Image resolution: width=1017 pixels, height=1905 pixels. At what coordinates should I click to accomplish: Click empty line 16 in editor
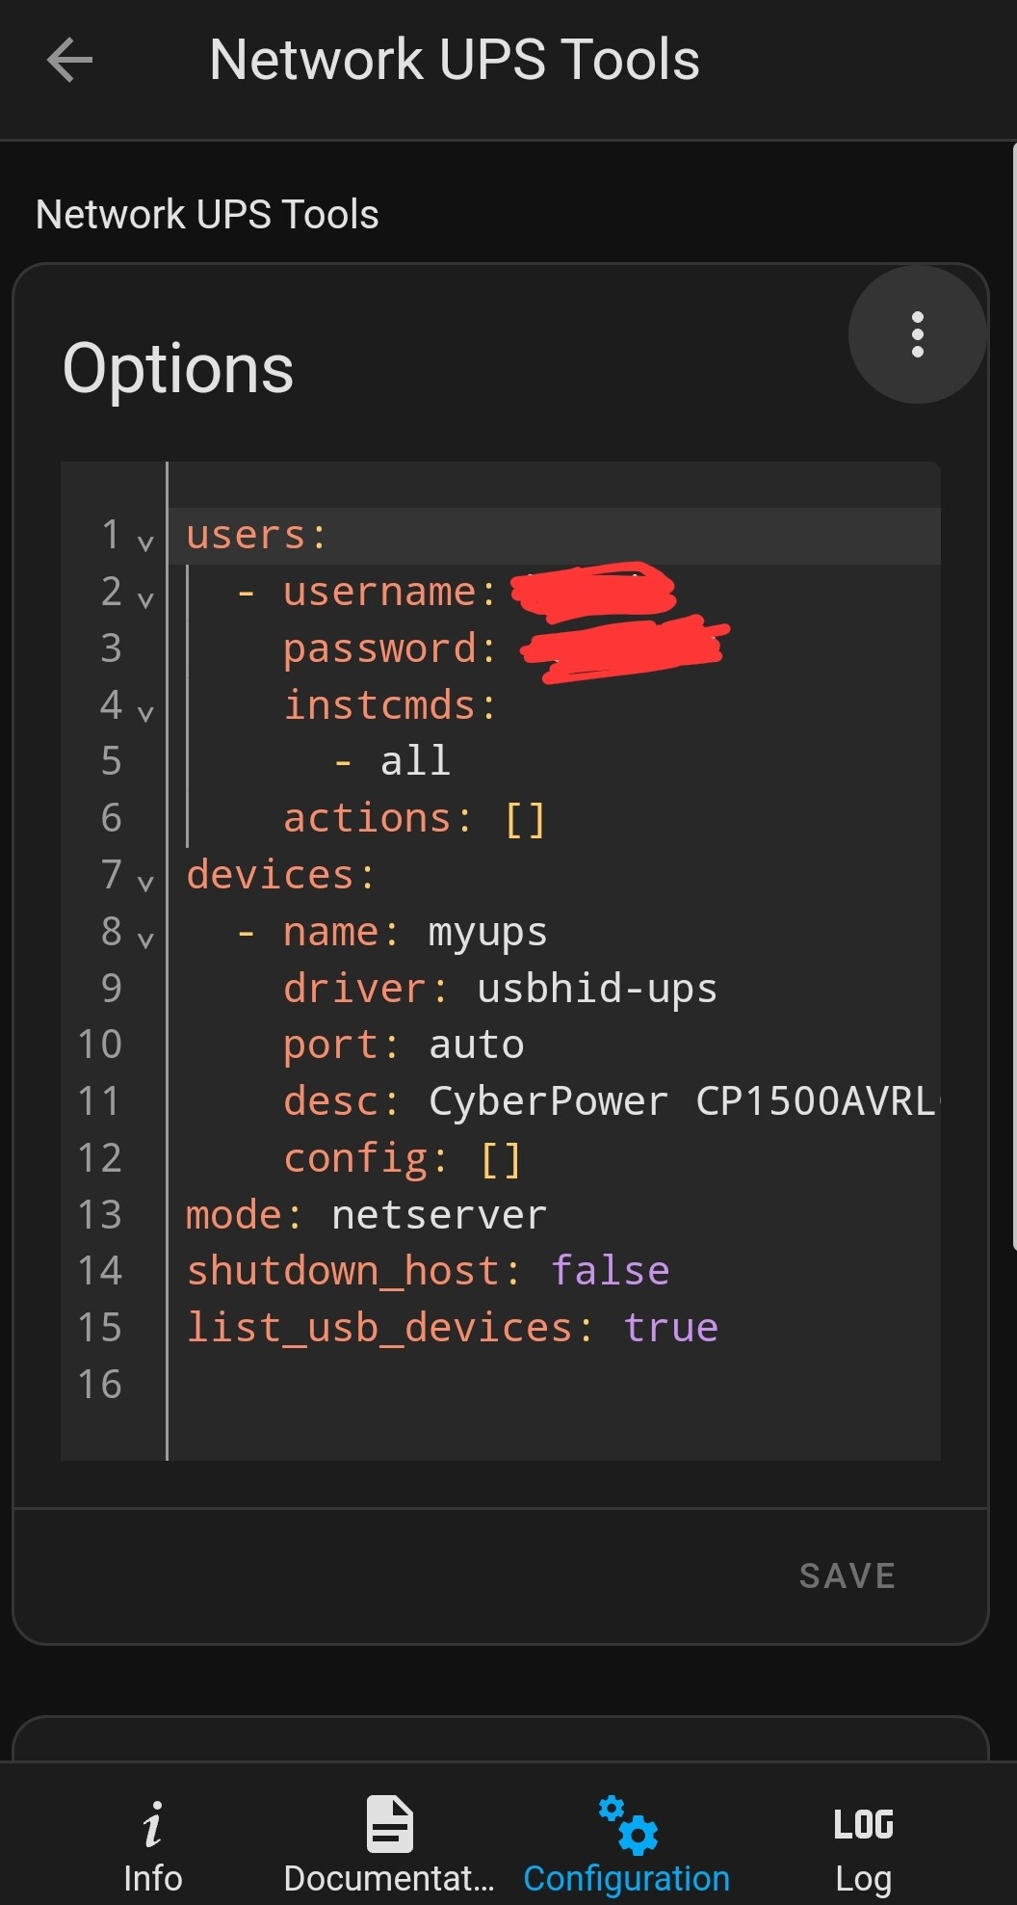pos(554,1385)
